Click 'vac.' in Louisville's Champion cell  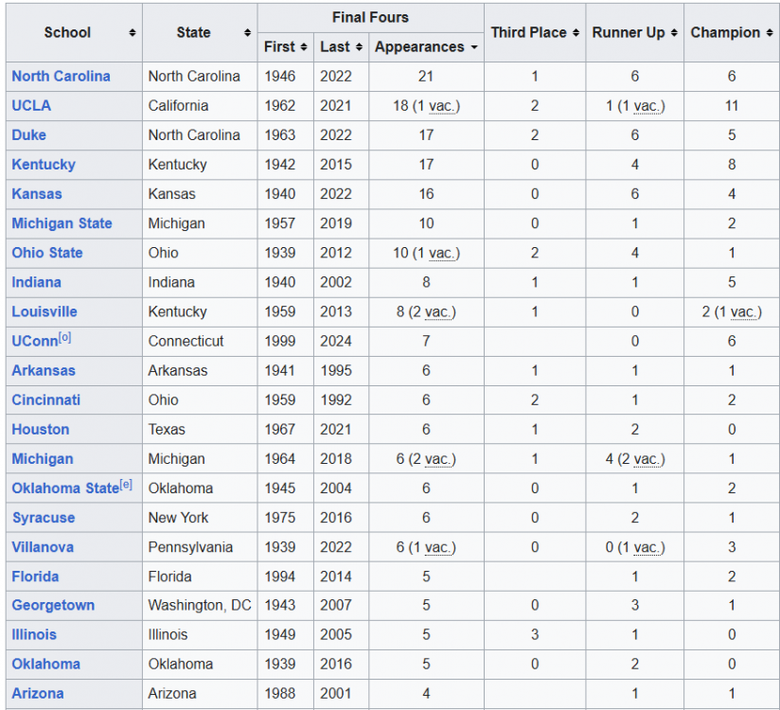(744, 312)
